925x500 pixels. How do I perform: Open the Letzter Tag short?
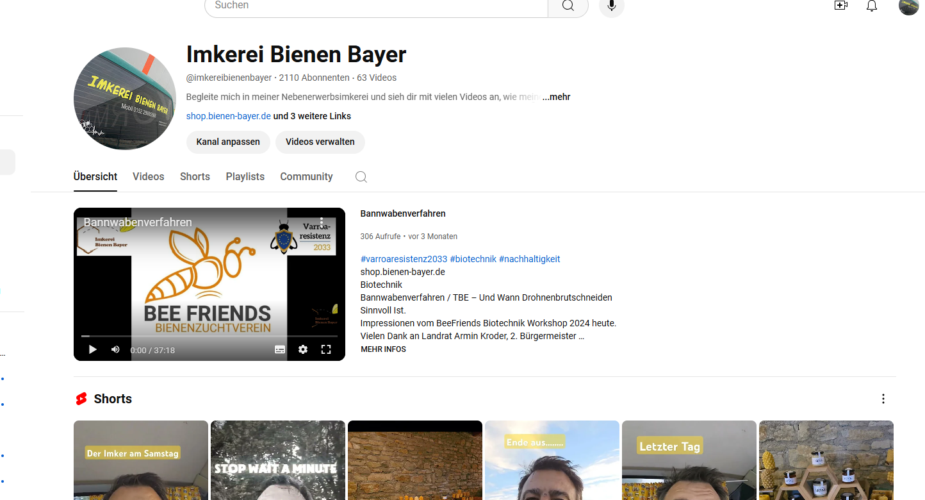click(689, 460)
